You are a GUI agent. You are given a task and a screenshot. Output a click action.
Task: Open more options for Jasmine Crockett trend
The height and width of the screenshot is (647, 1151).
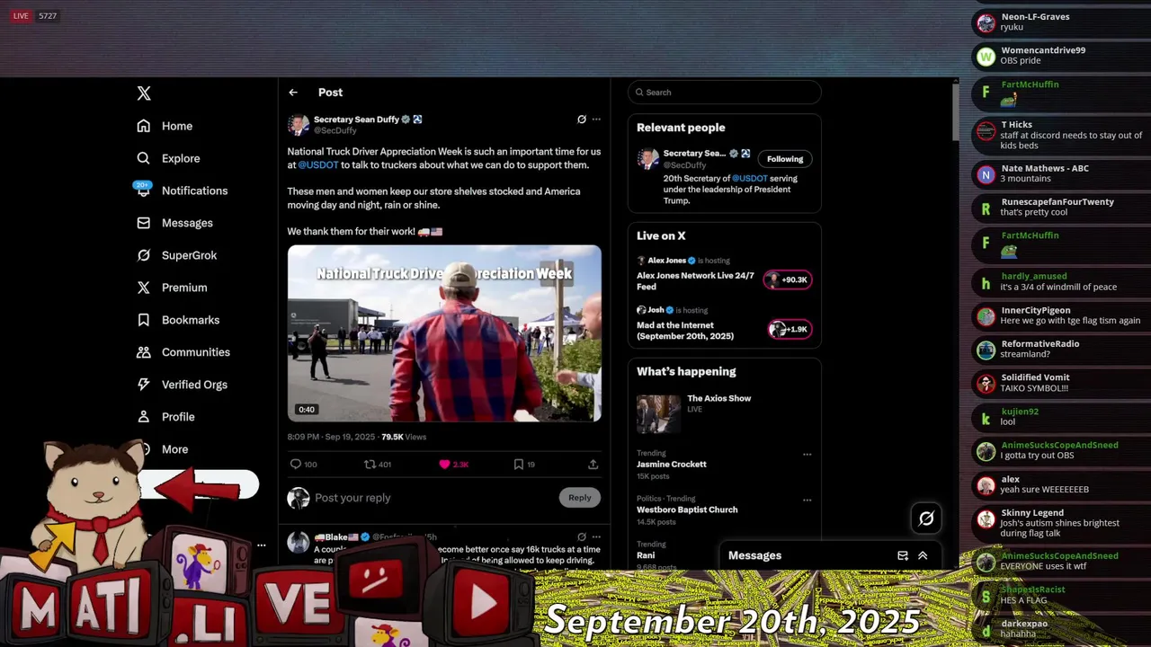coord(807,455)
